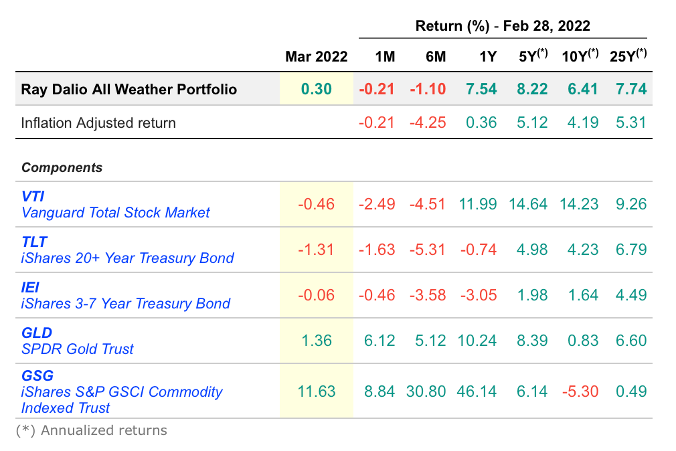Screen dimensions: 676x451
Task: Select GLD 1M return 6.12
Action: click(x=379, y=341)
